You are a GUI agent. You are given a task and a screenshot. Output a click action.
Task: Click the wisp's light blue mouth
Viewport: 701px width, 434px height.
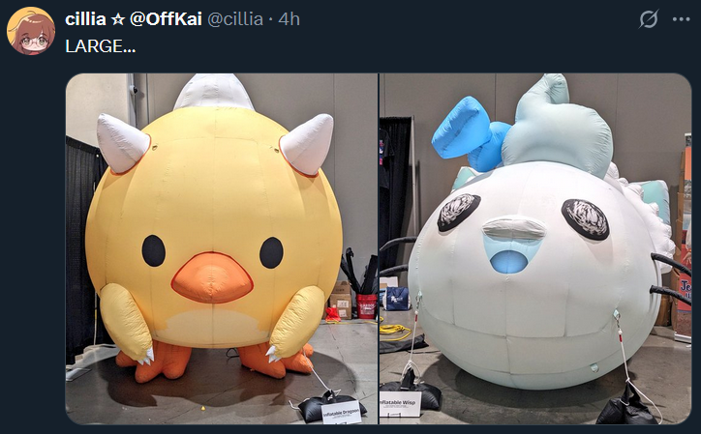tap(509, 261)
